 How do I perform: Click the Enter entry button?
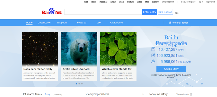click(x=150, y=12)
